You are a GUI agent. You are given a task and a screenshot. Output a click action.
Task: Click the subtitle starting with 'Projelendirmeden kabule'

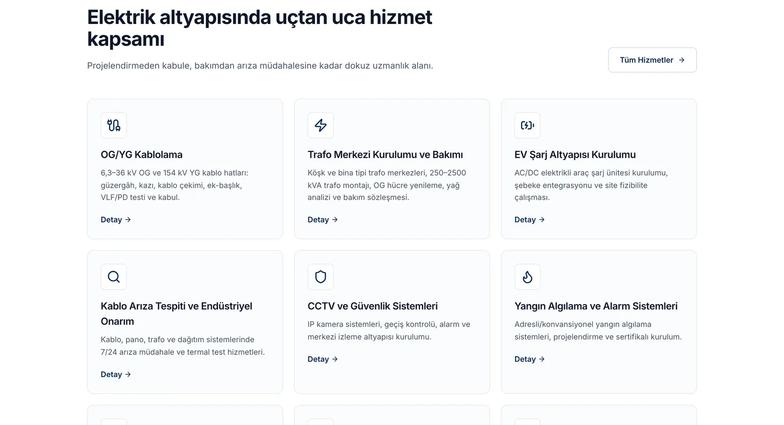(x=260, y=66)
